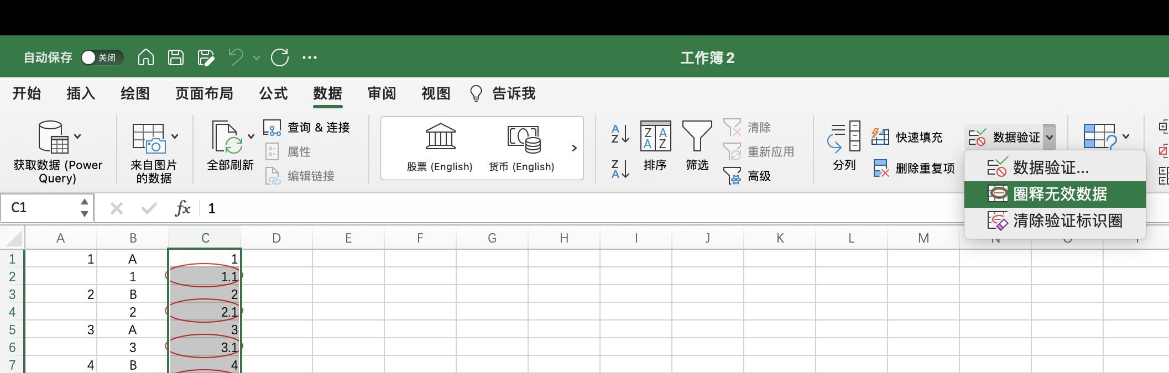Open the 排序 custom sort dialog
Image resolution: width=1169 pixels, height=373 pixels.
[x=655, y=146]
